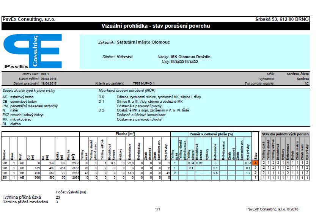Click the PavEx Consulting logo image
Image resolution: width=316 pixels, height=215 pixels.
(33, 51)
